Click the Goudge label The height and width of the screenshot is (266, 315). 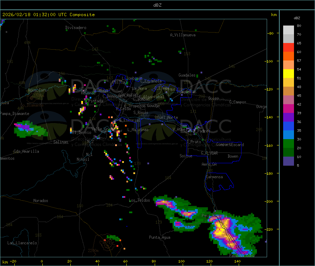coord(154,106)
